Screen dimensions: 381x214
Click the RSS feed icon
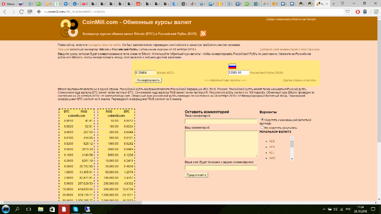[203, 33]
